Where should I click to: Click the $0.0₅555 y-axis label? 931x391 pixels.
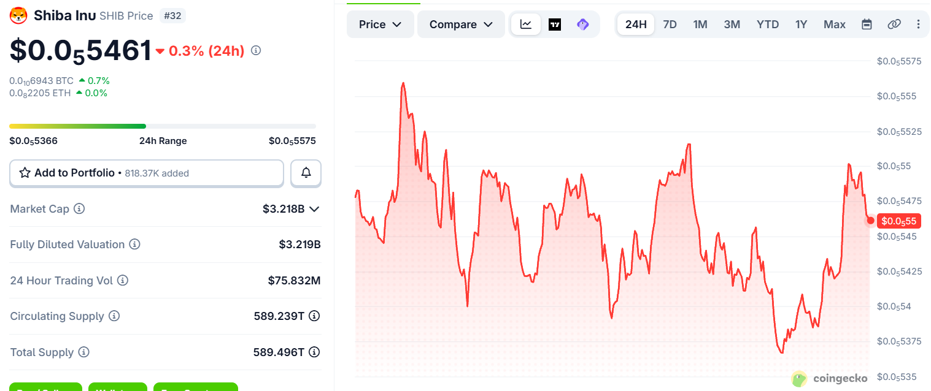[897, 96]
